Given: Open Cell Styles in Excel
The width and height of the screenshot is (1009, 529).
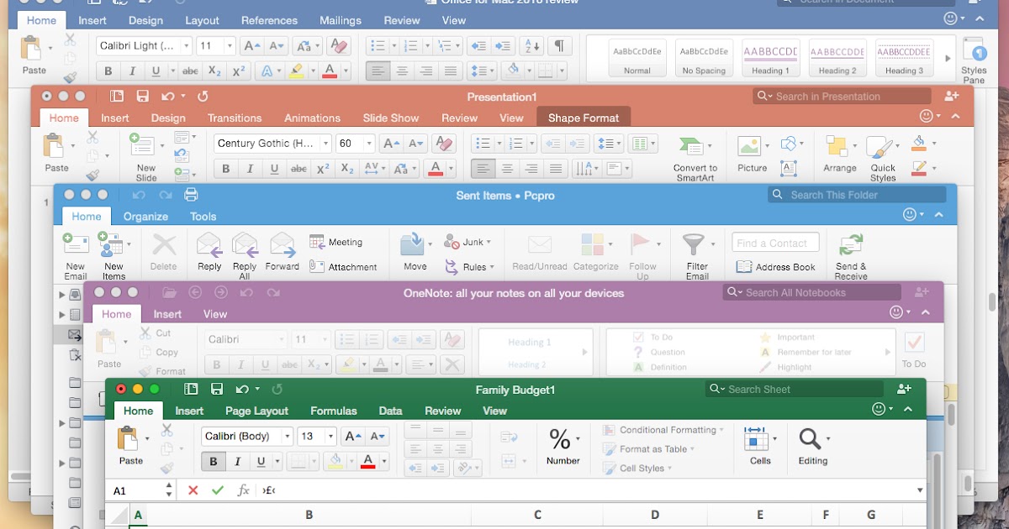Looking at the screenshot, I should pyautogui.click(x=637, y=469).
